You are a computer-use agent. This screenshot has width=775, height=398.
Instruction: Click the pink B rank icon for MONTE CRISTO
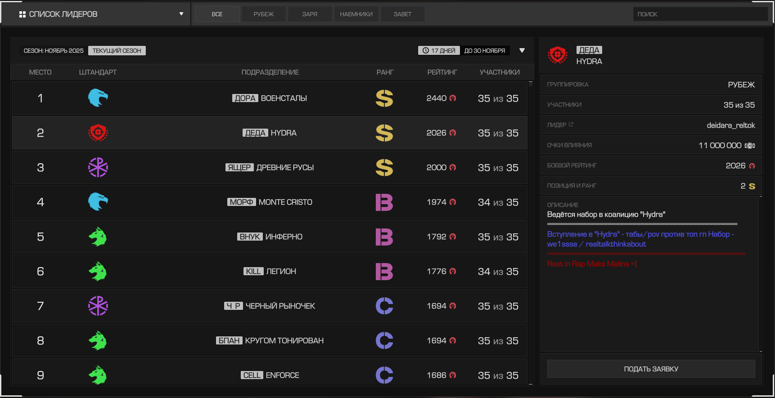384,202
